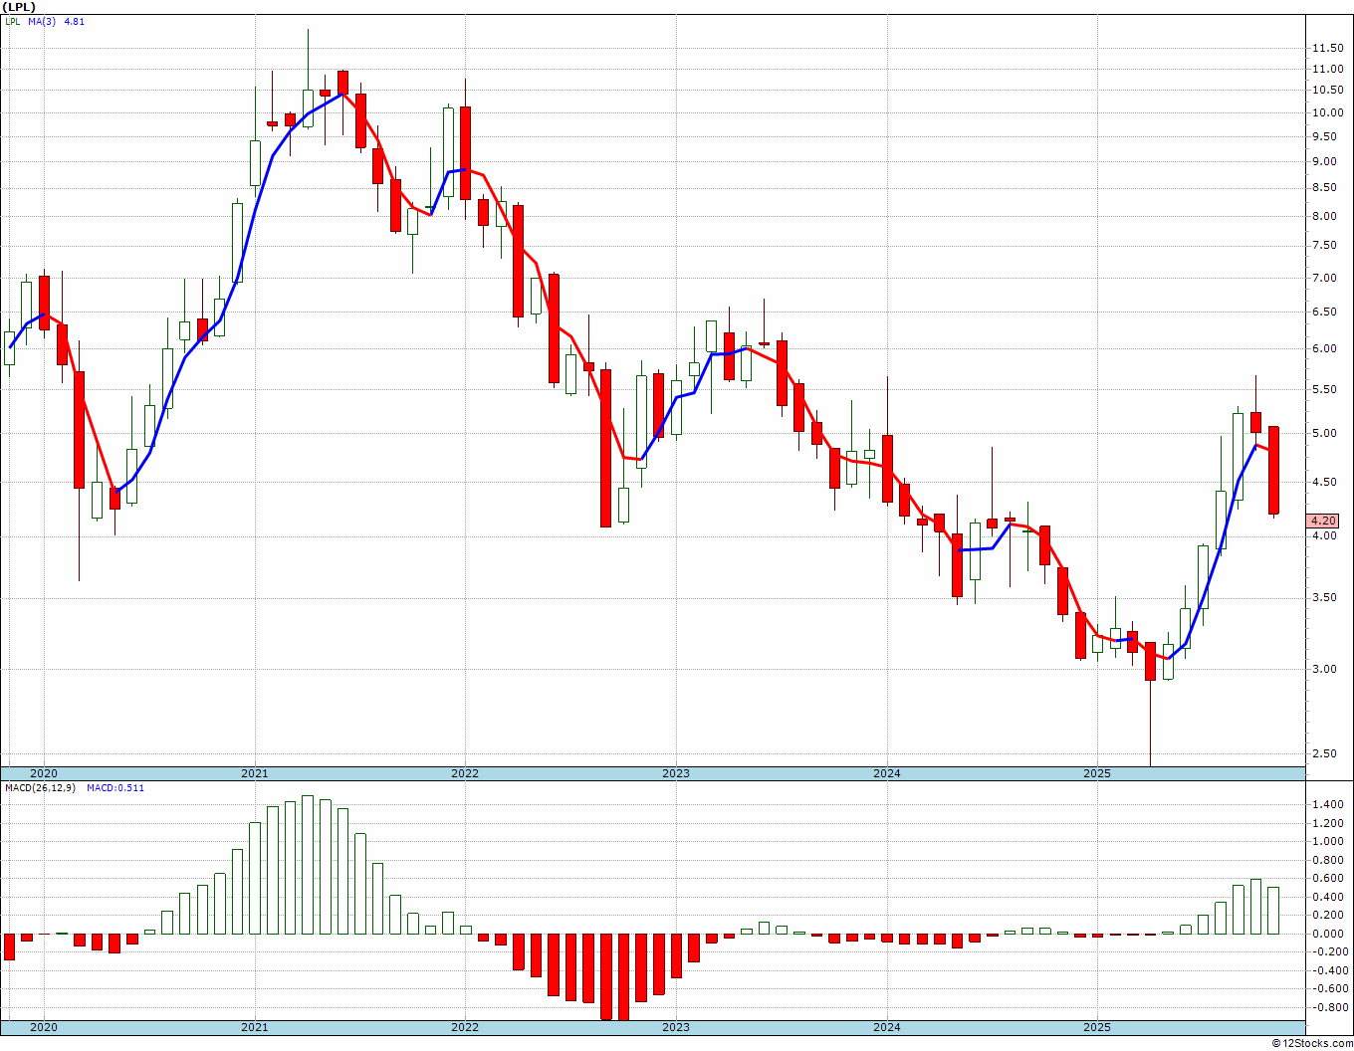Image resolution: width=1354 pixels, height=1051 pixels.
Task: Click the 7.00 price axis label
Action: [x=1324, y=279]
